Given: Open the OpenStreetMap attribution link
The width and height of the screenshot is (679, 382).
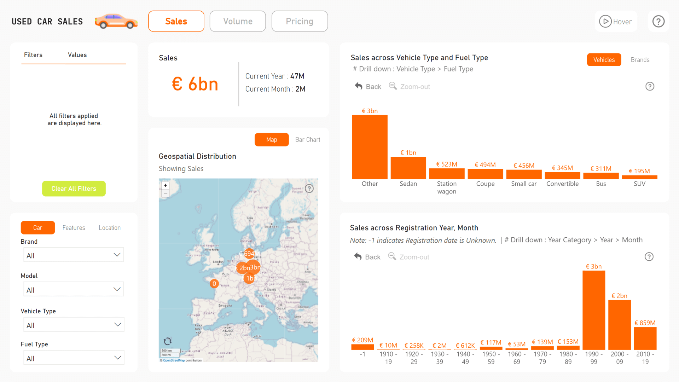Looking at the screenshot, I should click(x=173, y=360).
